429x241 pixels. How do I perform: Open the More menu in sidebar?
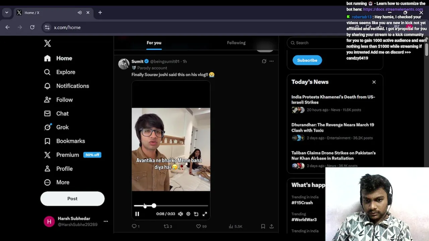[57, 182]
